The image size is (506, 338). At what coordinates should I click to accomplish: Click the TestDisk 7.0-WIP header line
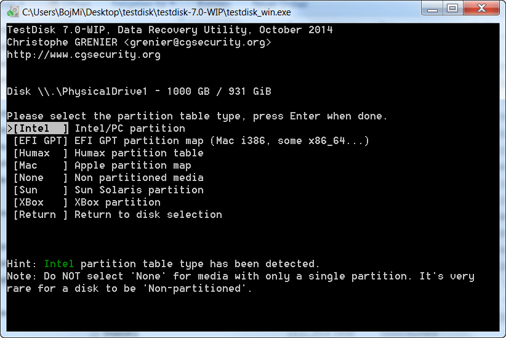pyautogui.click(x=170, y=30)
